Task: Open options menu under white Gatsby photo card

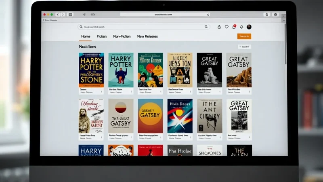Action: tap(250, 138)
